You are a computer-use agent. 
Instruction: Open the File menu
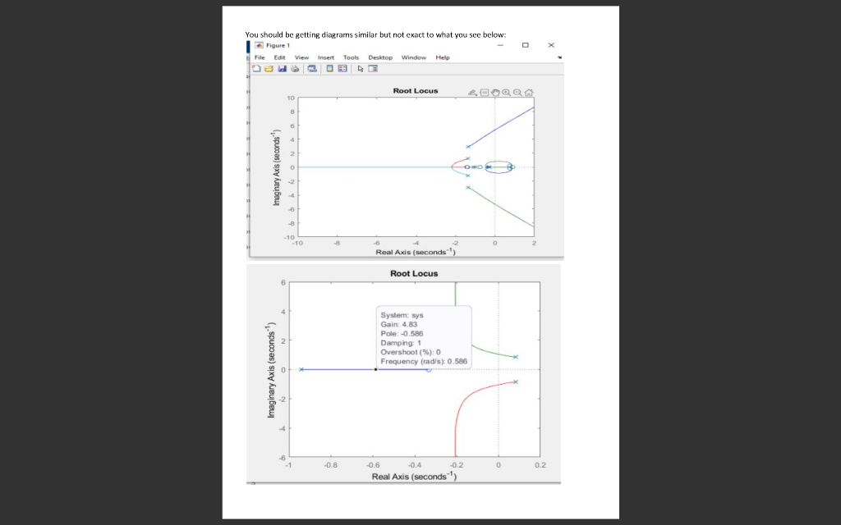(x=259, y=57)
